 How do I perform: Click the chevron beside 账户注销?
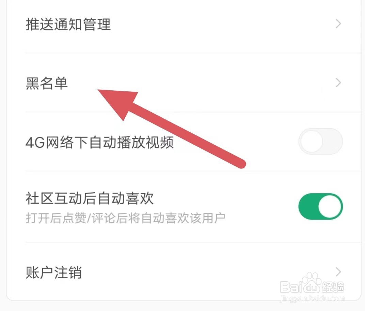[x=338, y=272]
